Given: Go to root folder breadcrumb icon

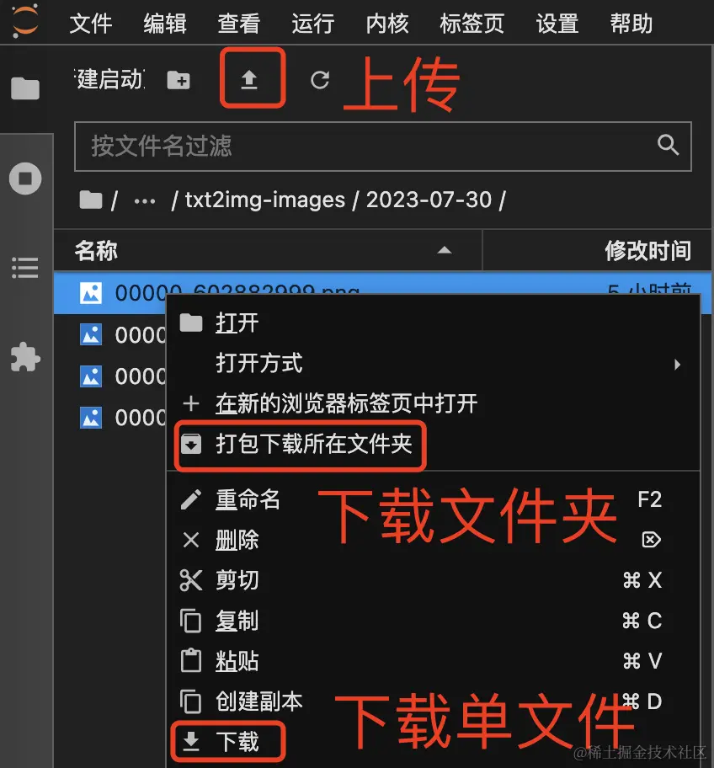Looking at the screenshot, I should coord(91,200).
